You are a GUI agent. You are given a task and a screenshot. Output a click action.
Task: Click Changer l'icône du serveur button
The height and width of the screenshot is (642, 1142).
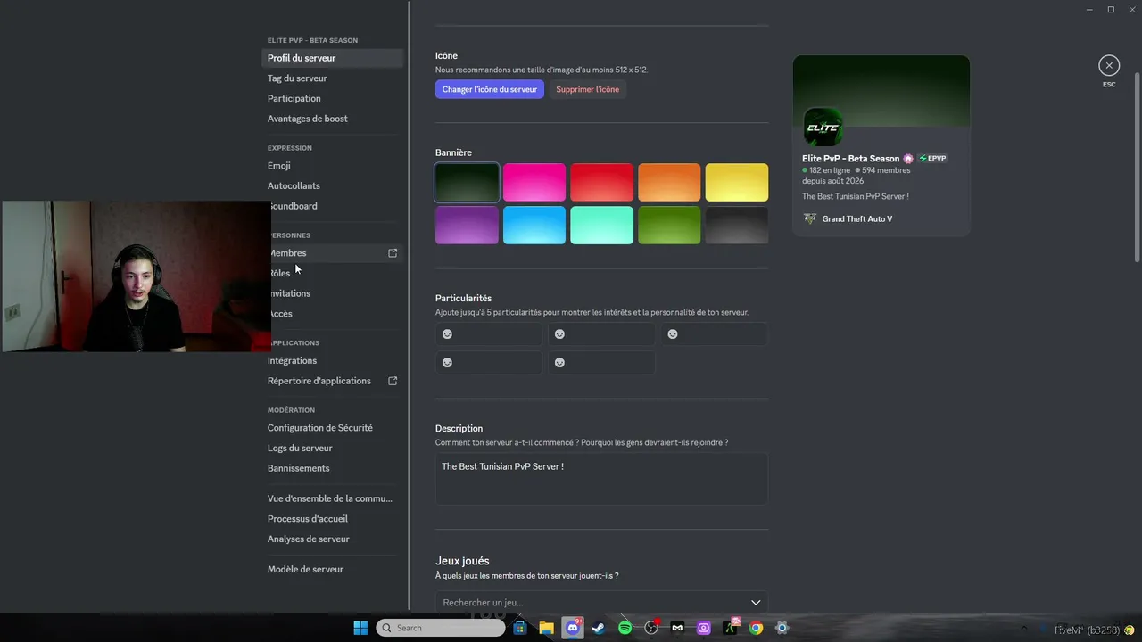coord(490,89)
